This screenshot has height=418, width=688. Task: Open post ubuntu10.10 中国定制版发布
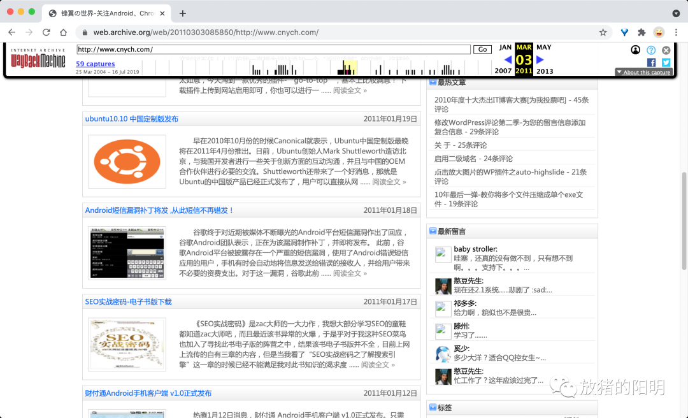coord(132,119)
